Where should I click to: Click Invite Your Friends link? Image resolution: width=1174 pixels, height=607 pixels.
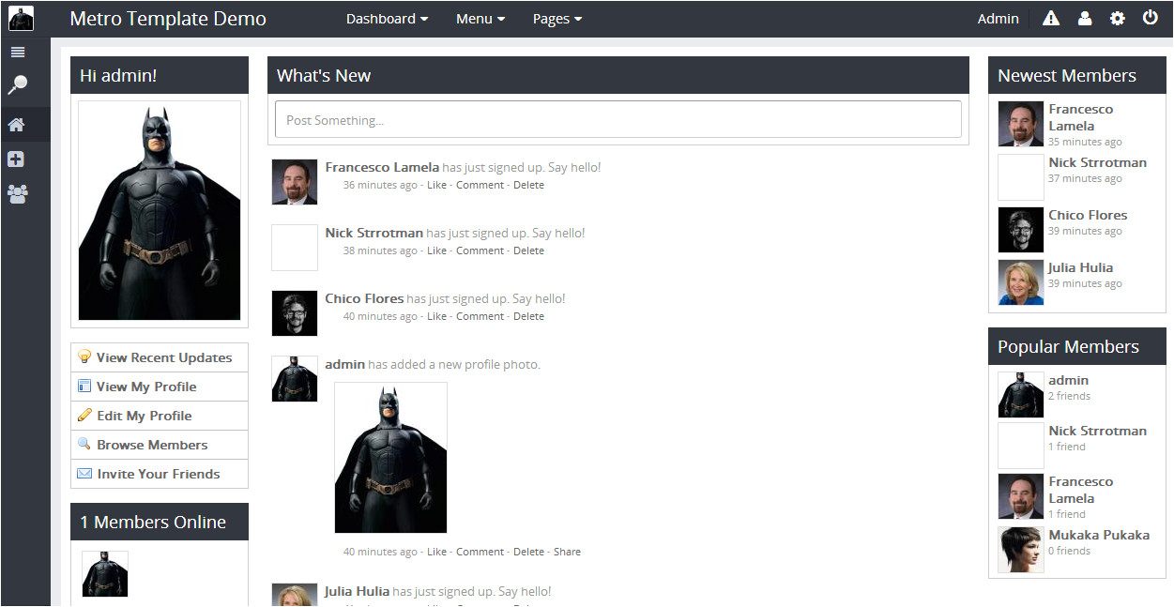(158, 474)
